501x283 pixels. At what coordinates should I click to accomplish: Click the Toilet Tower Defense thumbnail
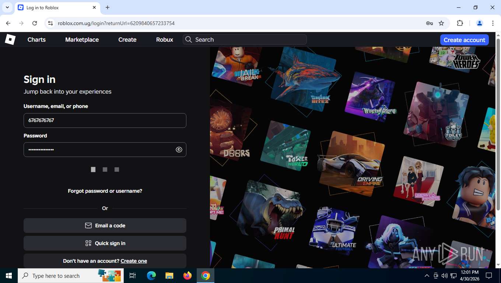436,115
